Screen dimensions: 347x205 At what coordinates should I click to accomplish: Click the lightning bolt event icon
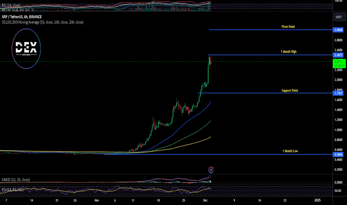click(x=211, y=170)
